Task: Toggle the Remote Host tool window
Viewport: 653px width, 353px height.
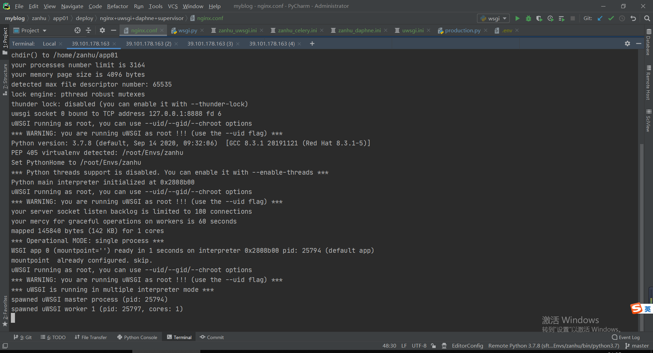Action: [649, 83]
